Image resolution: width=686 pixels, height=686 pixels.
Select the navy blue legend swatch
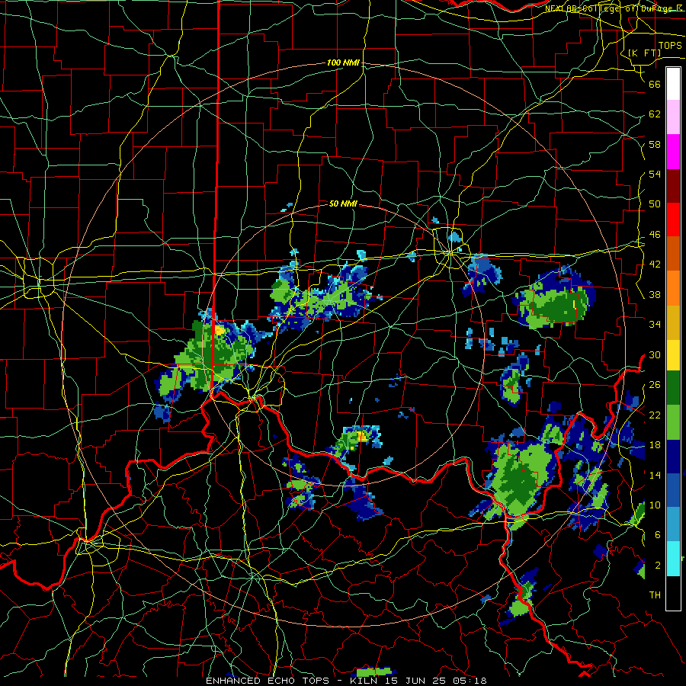(x=673, y=457)
